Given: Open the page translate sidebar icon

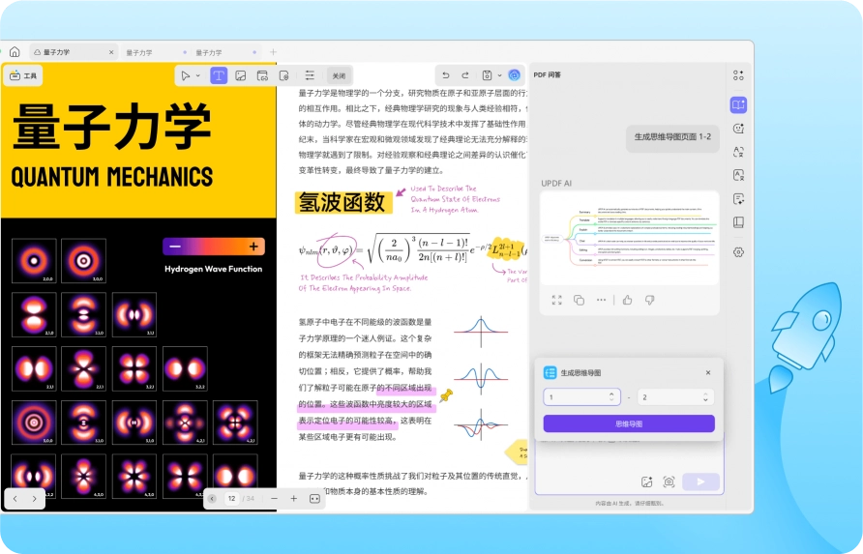Looking at the screenshot, I should click(x=738, y=175).
